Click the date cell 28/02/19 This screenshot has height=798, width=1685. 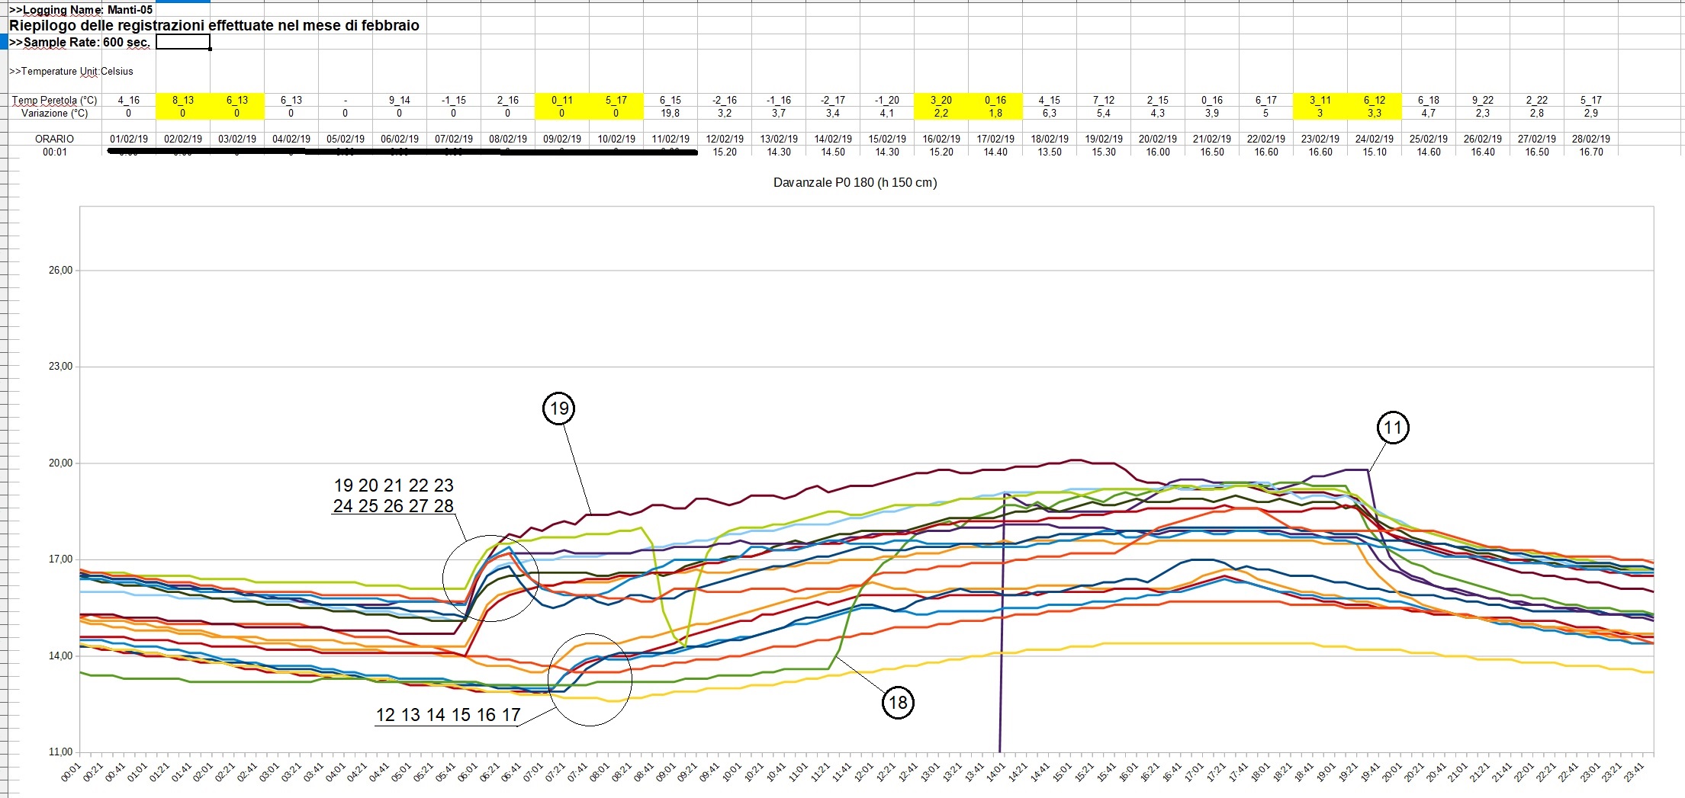point(1591,139)
